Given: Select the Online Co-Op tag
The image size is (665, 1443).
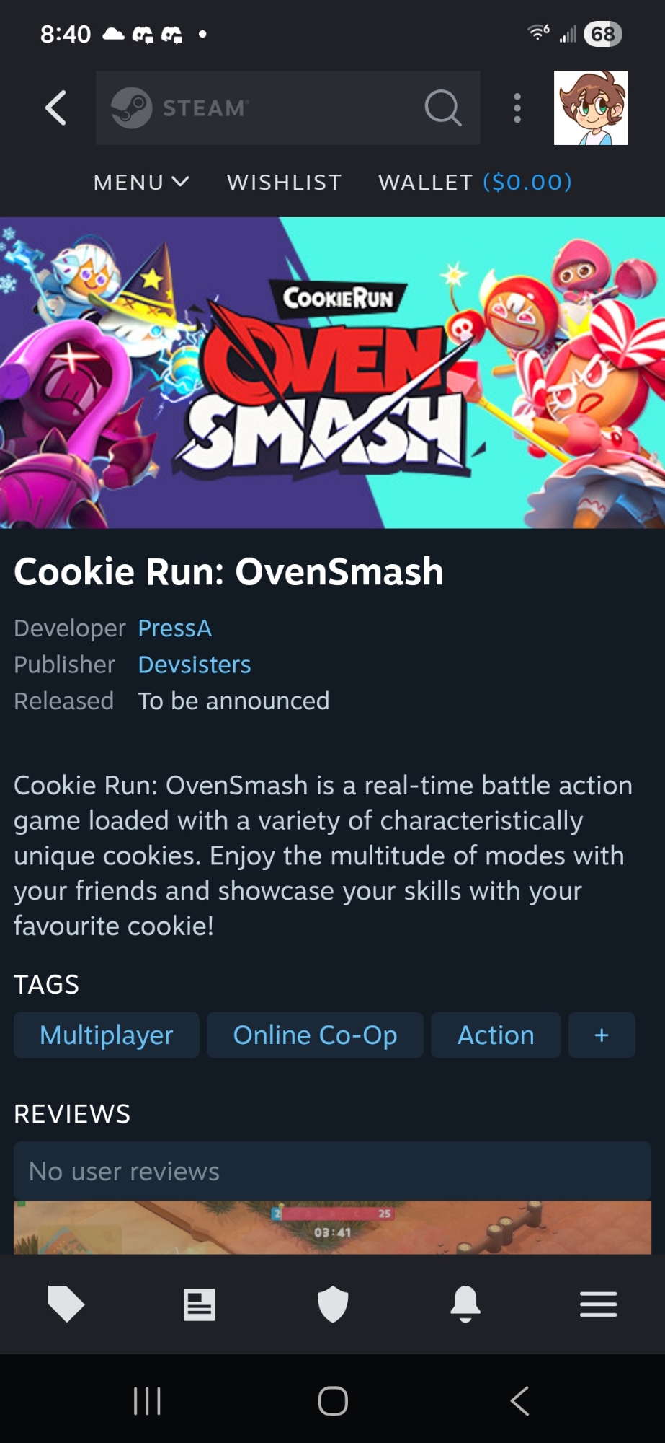Looking at the screenshot, I should coord(315,1035).
